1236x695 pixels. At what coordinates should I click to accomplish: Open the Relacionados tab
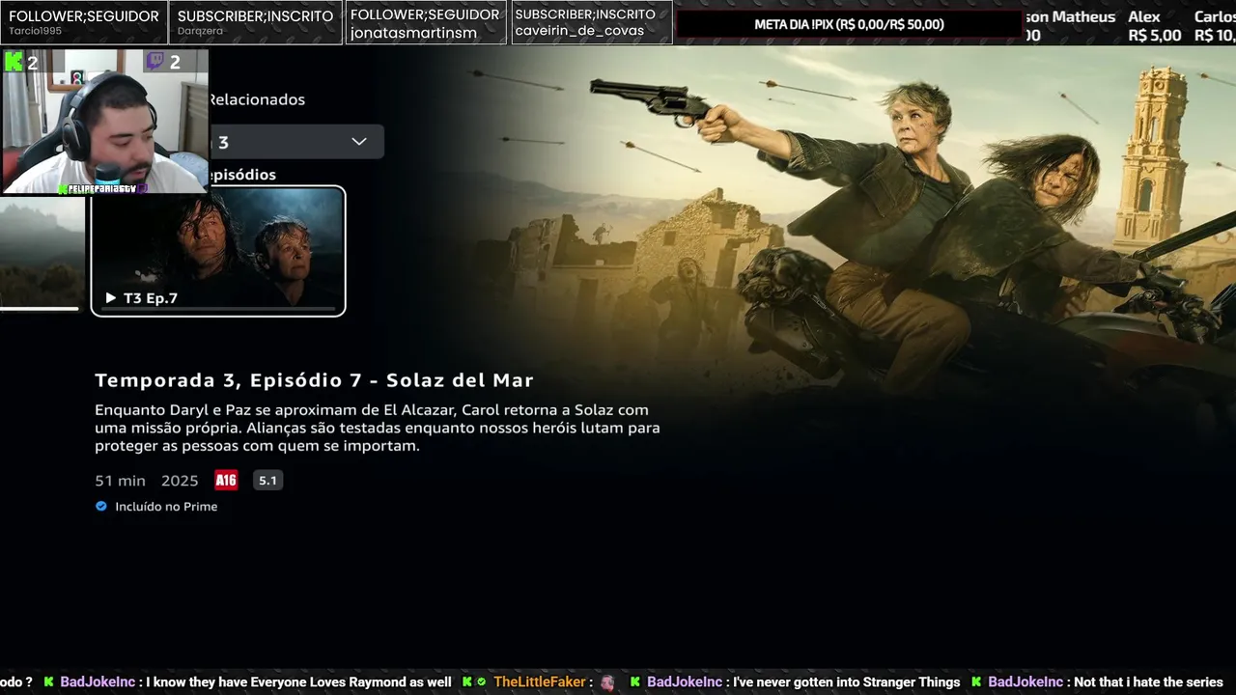[257, 99]
